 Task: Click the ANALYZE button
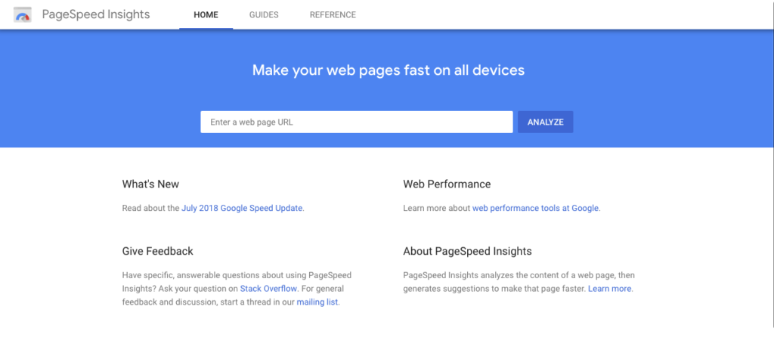click(546, 122)
